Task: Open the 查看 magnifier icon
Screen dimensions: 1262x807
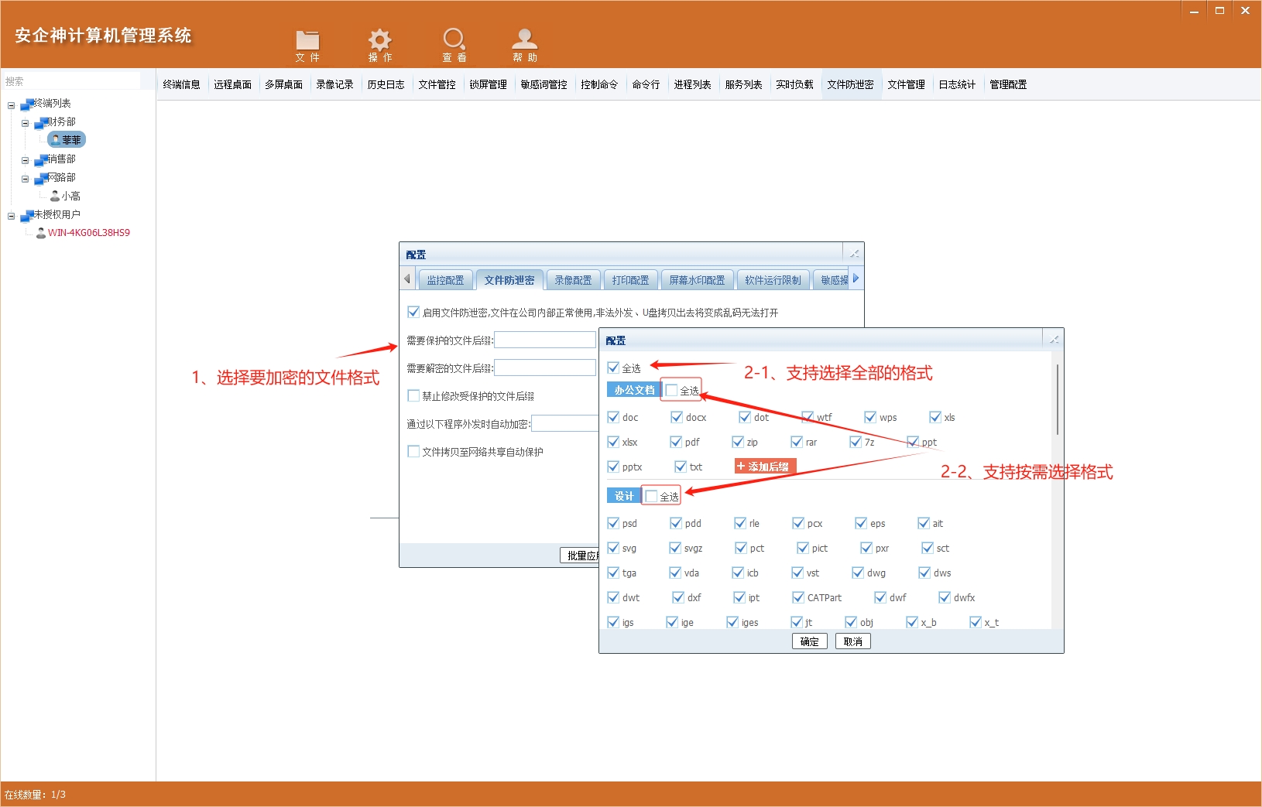Action: (x=454, y=39)
